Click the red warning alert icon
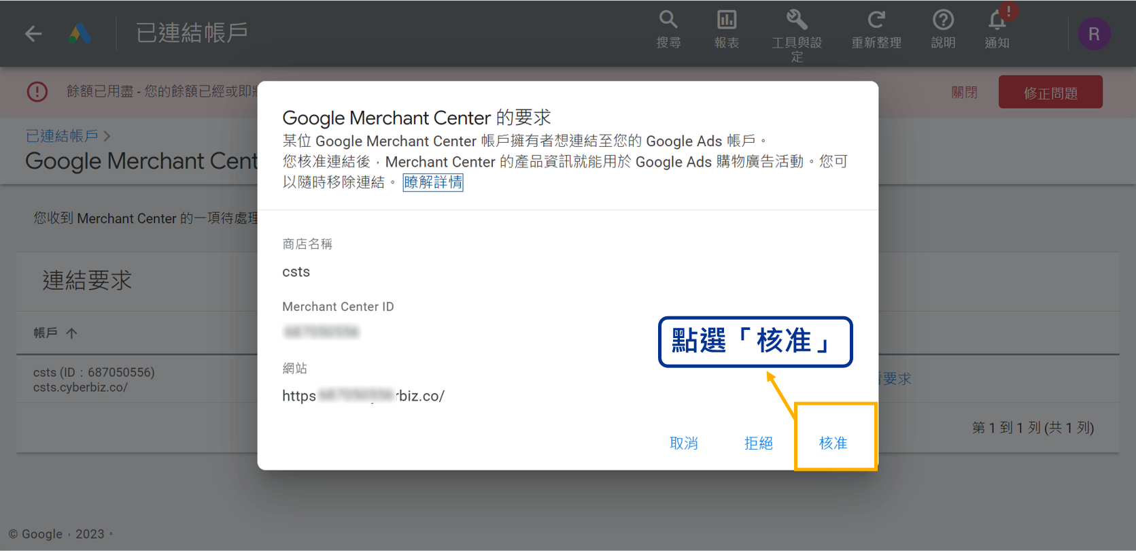The width and height of the screenshot is (1136, 551). pyautogui.click(x=37, y=91)
